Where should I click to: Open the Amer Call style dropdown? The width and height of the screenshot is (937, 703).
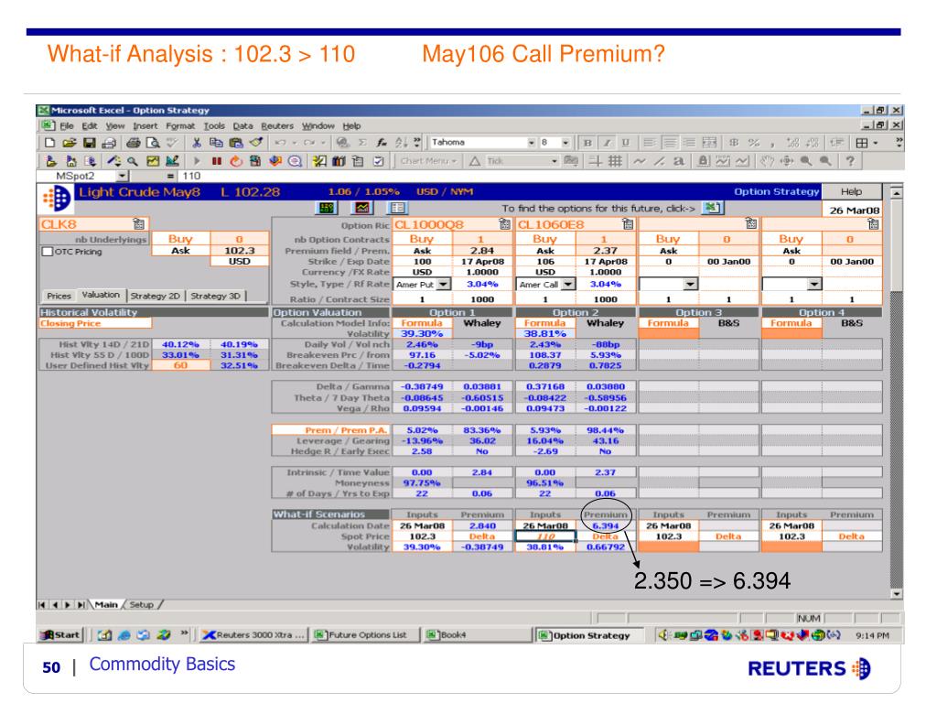pyautogui.click(x=568, y=285)
